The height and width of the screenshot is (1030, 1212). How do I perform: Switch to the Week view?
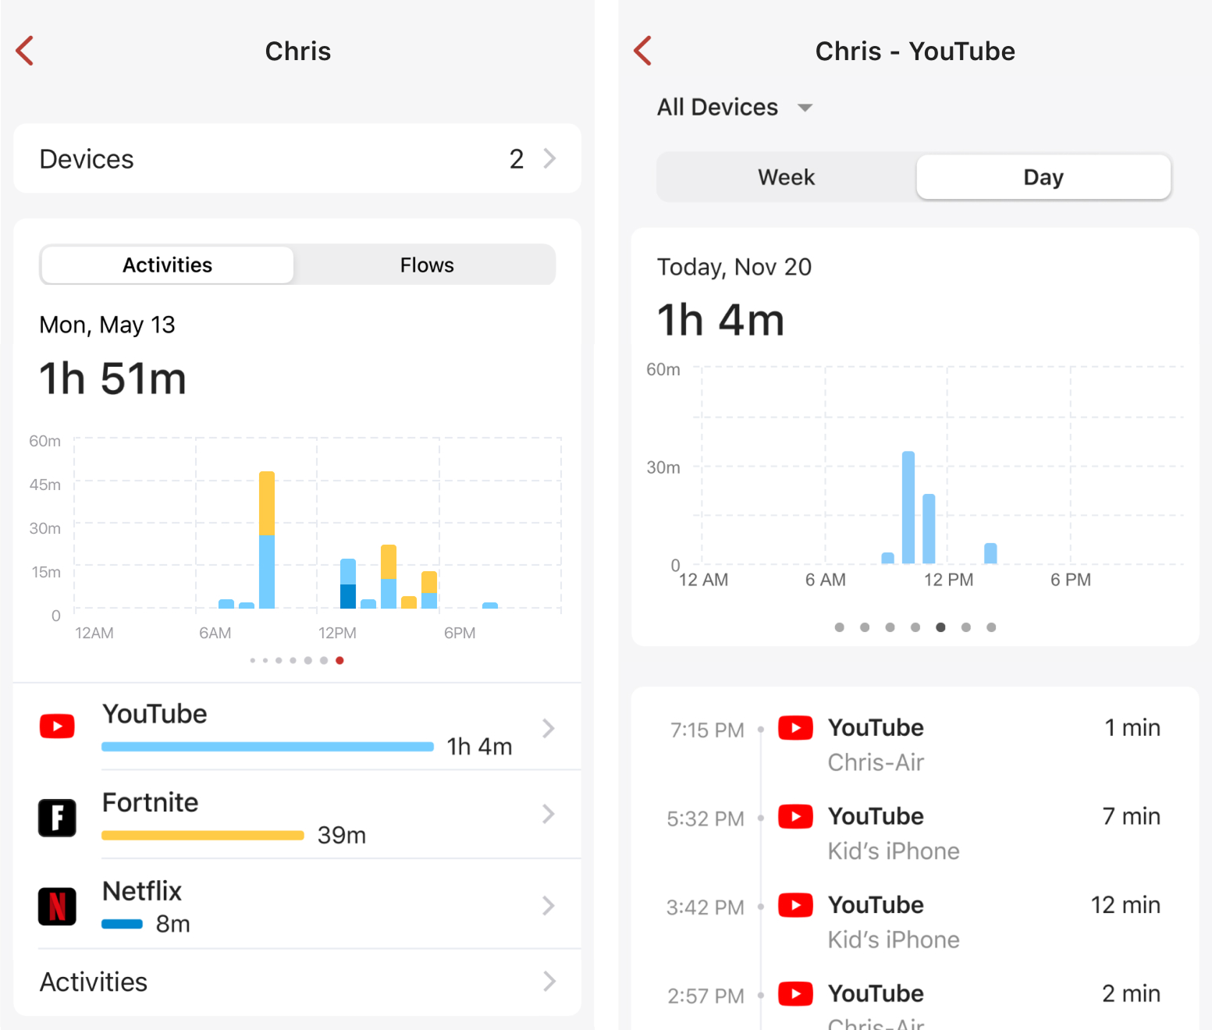click(786, 177)
